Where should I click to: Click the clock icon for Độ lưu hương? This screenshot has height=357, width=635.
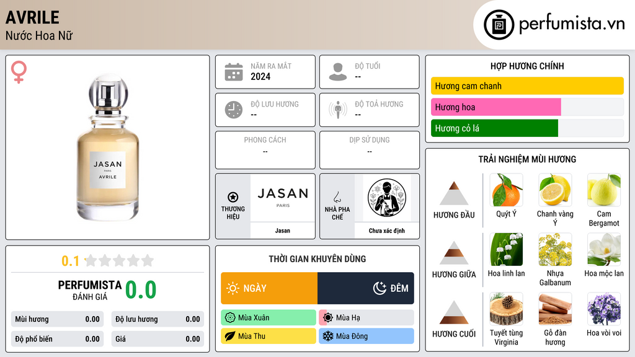point(234,110)
